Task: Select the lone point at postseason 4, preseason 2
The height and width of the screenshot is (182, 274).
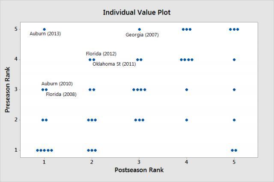Action: coord(187,120)
